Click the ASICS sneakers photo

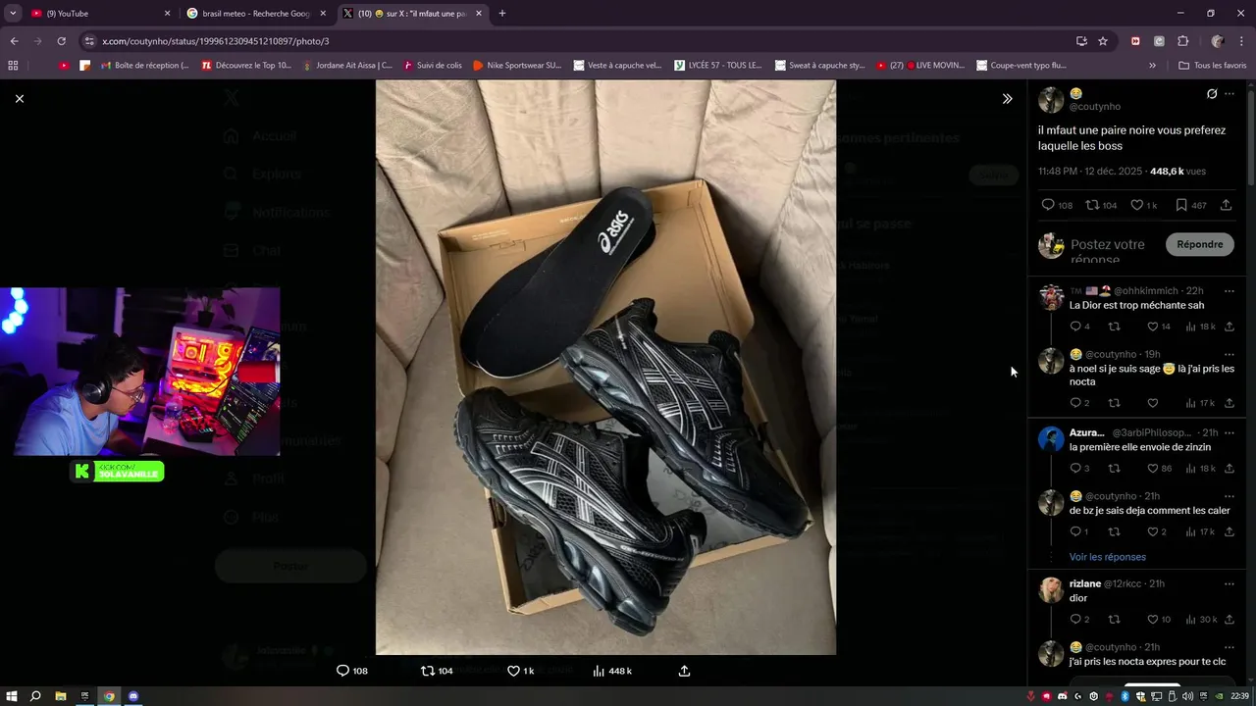click(x=605, y=367)
